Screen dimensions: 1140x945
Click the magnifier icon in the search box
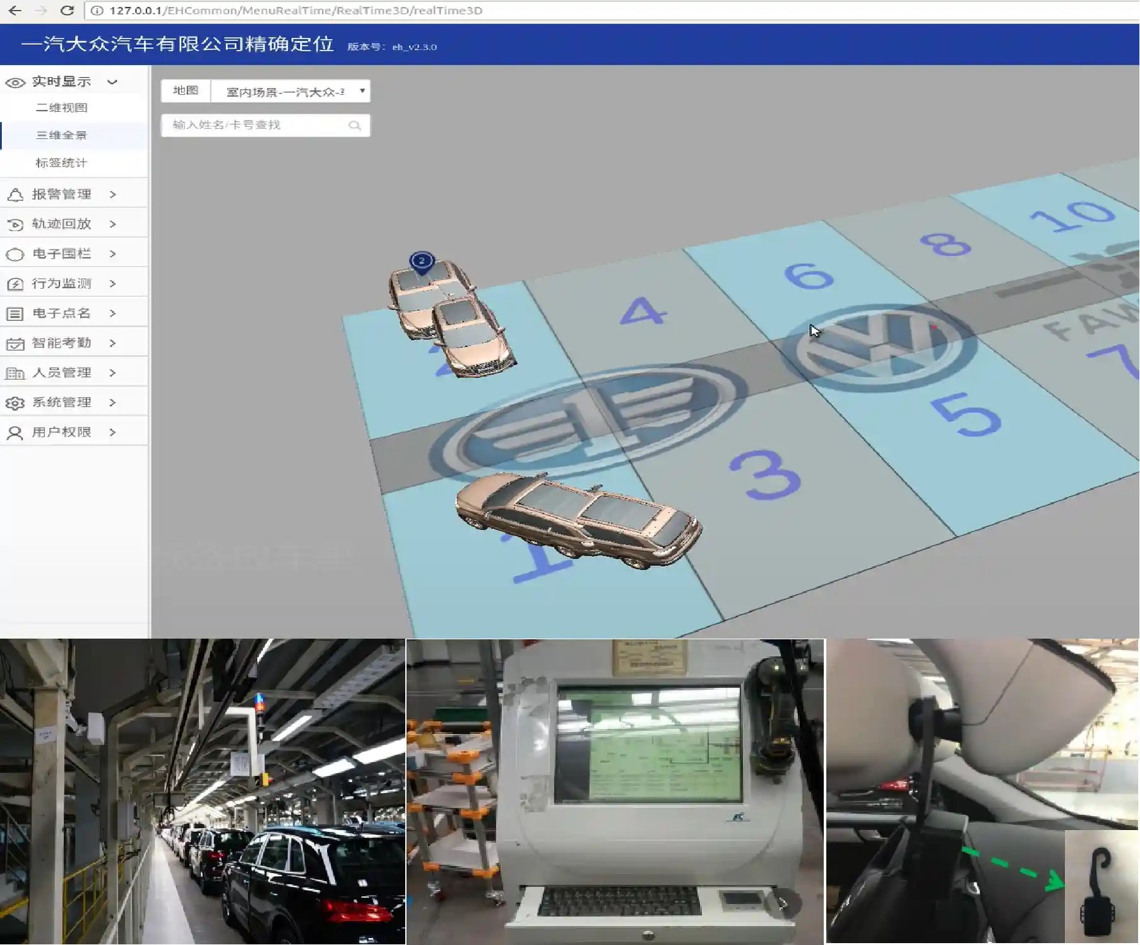pos(355,124)
